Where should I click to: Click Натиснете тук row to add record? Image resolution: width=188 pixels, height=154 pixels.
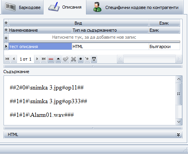tap(94, 38)
